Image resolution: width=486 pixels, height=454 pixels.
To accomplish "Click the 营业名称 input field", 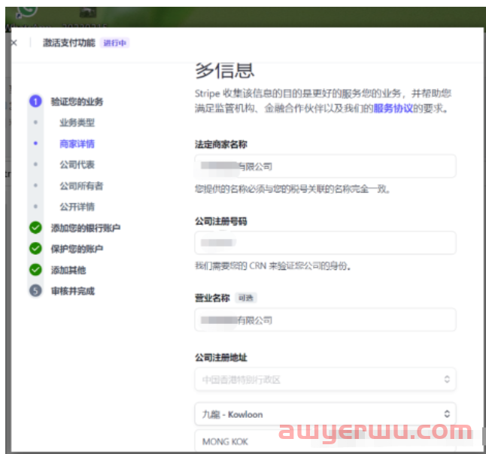I will [325, 320].
